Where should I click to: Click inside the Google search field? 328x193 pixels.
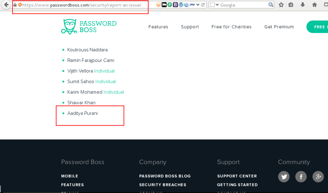click(243, 4)
